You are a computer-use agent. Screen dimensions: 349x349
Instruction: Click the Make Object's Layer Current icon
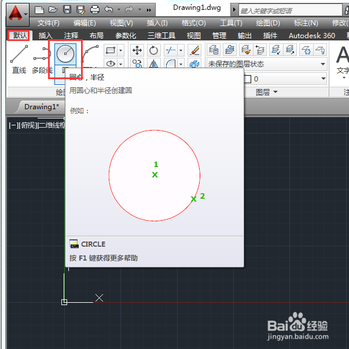coord(230,50)
